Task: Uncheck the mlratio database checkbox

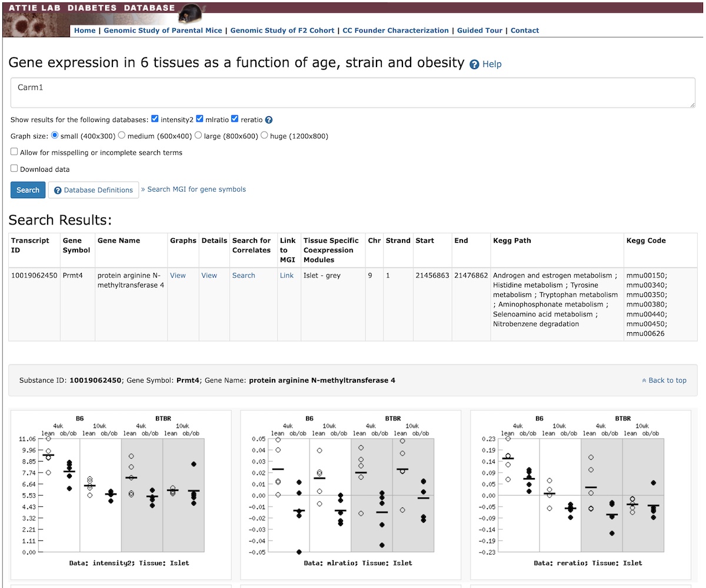Action: (x=199, y=119)
